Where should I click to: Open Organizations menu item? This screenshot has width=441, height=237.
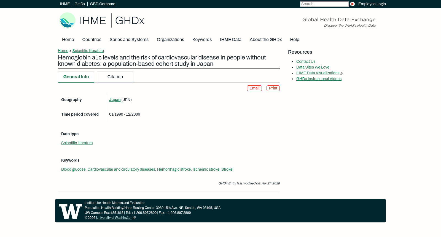(170, 40)
